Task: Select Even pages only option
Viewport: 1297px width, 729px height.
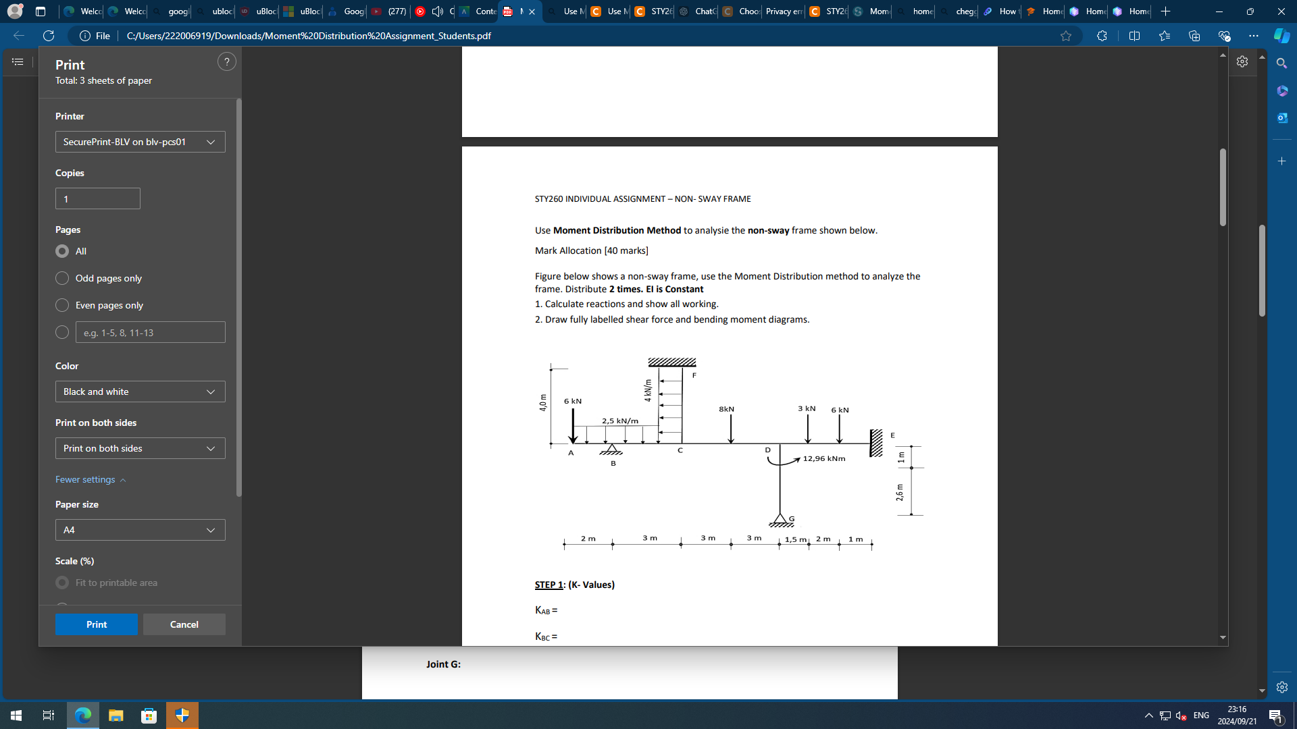Action: tap(62, 305)
